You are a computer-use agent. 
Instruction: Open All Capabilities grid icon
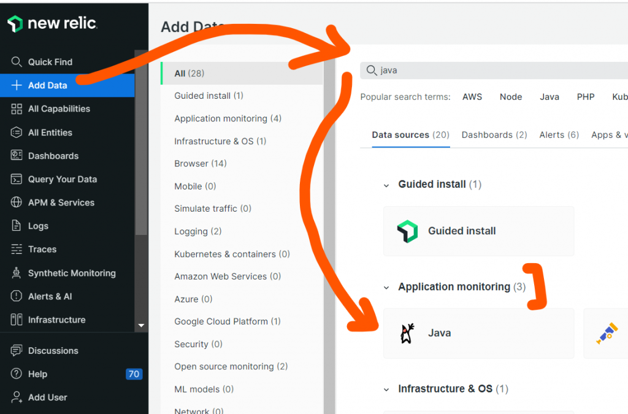click(x=17, y=109)
